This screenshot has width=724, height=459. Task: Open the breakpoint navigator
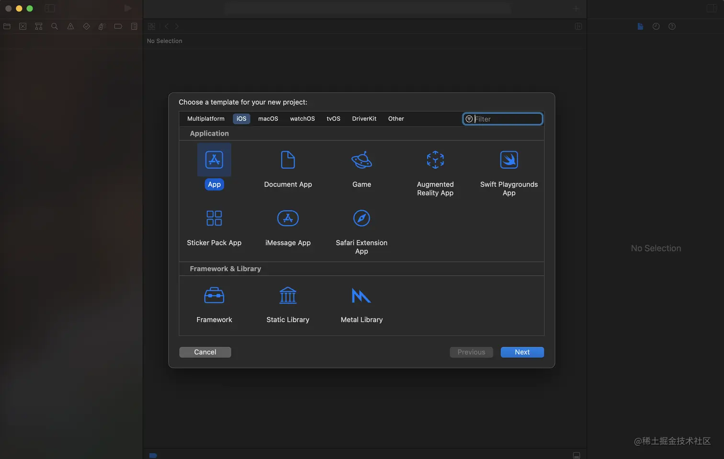tap(118, 26)
